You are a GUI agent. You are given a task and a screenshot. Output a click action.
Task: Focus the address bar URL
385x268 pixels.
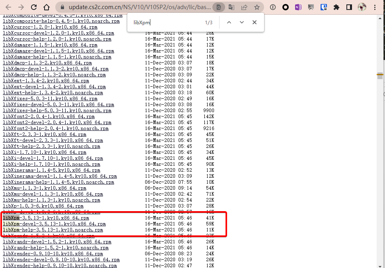click(140, 8)
